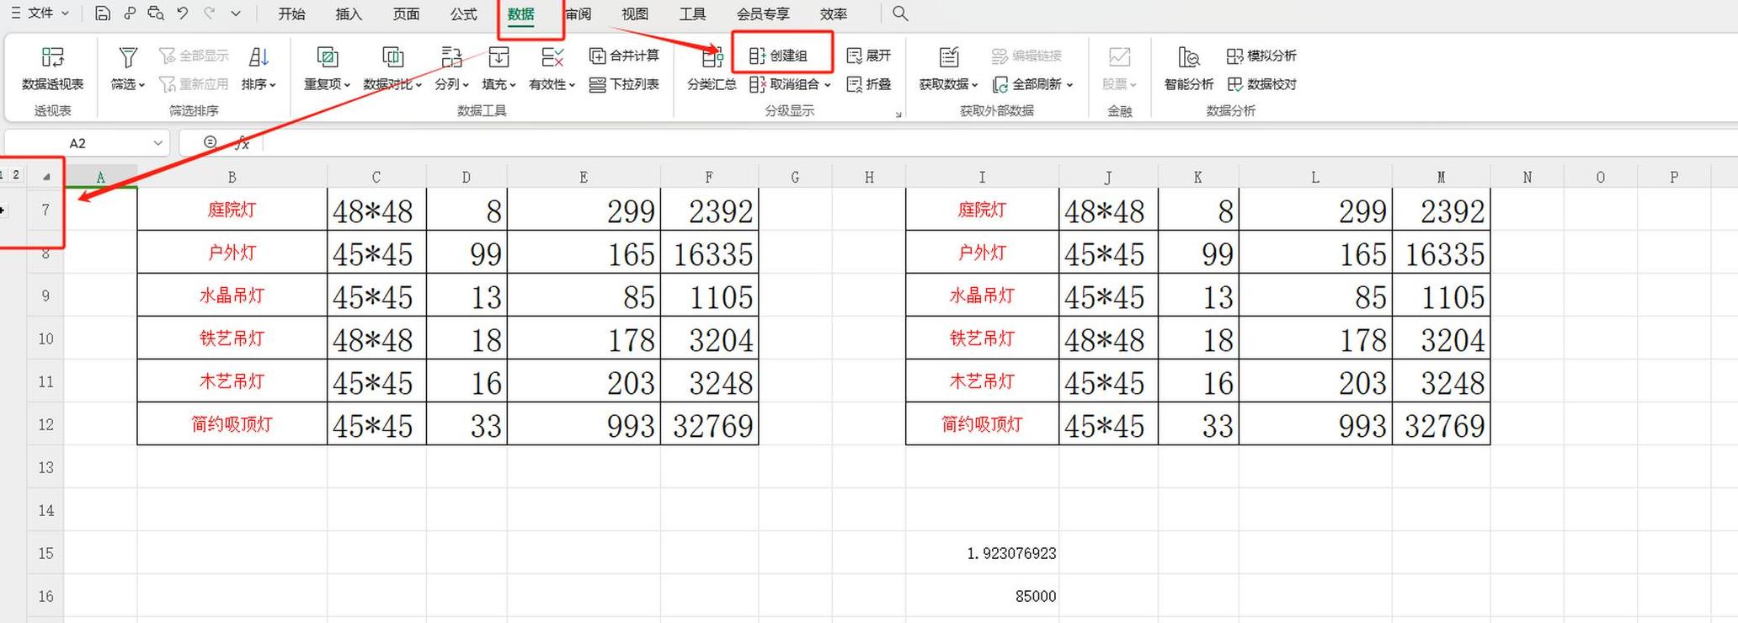
Task: Click outline level 2 button
Action: click(x=16, y=175)
